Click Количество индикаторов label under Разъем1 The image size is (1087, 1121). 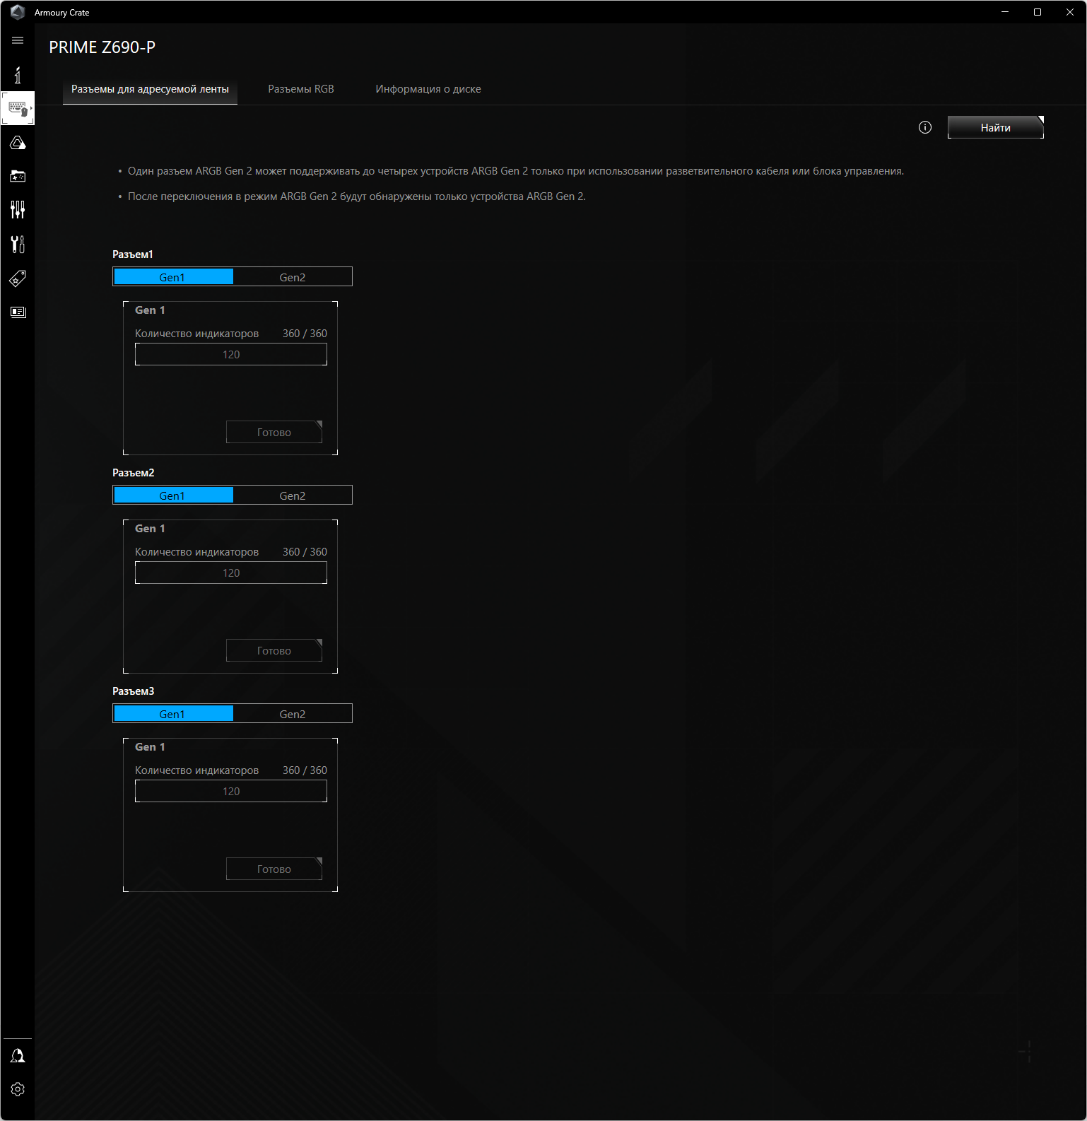(x=197, y=334)
